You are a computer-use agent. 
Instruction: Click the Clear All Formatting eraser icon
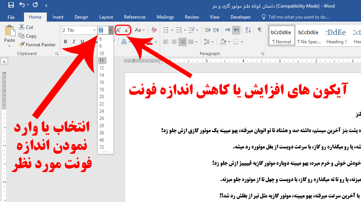(x=154, y=30)
